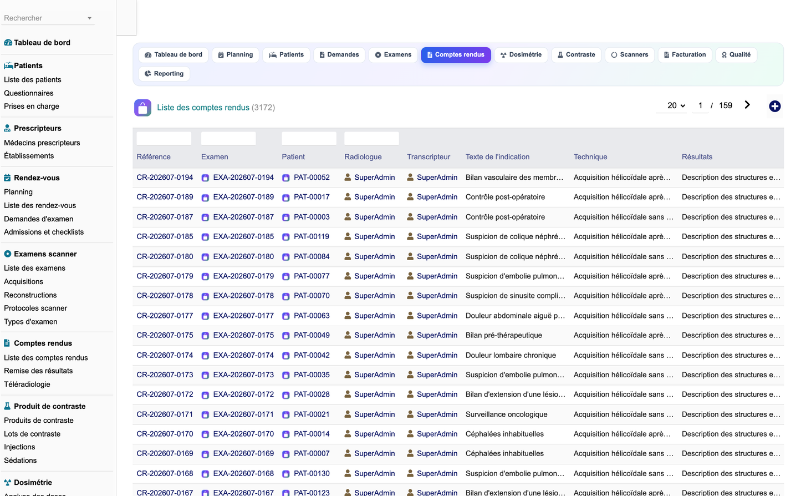Click Comptes rendus sidebar document icon
801x496 pixels.
click(7, 343)
